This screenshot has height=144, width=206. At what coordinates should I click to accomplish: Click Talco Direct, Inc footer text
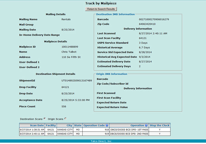(101, 141)
